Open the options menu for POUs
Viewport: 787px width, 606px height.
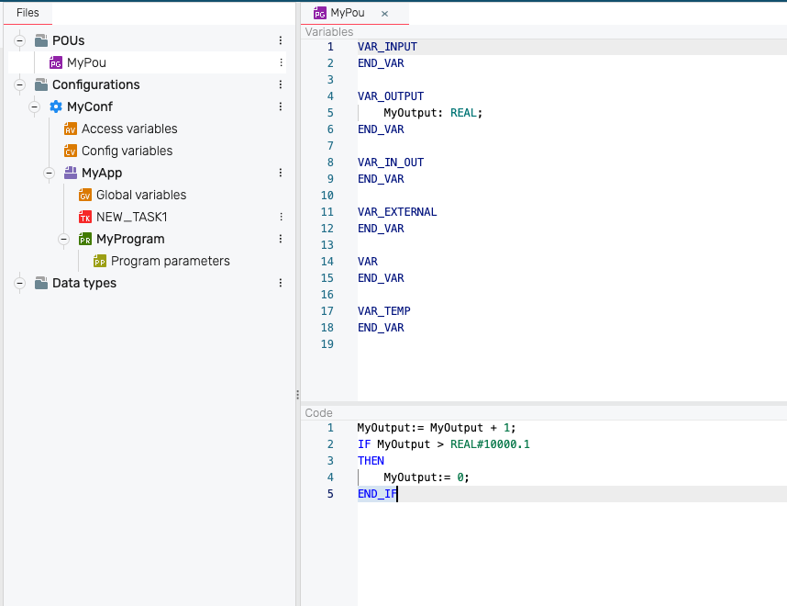(x=281, y=41)
